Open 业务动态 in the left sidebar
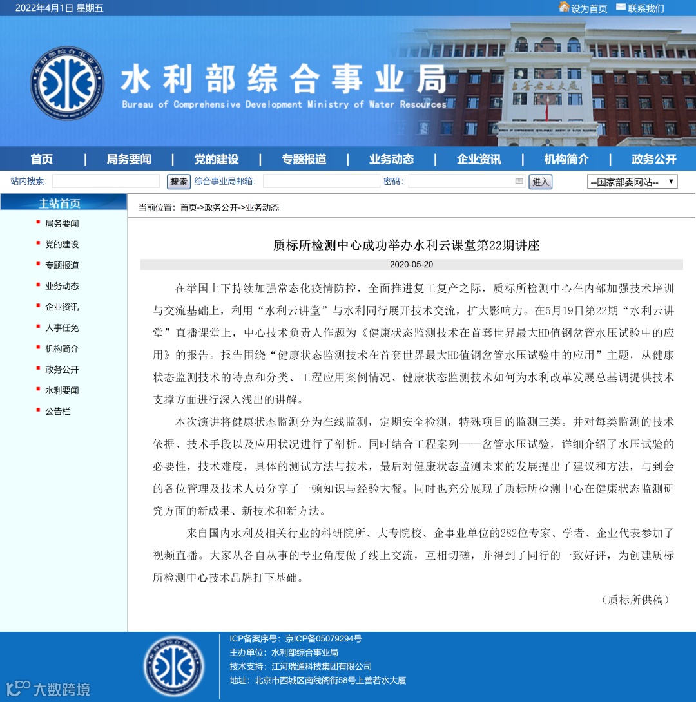Image resolution: width=696 pixels, height=702 pixels. [62, 286]
